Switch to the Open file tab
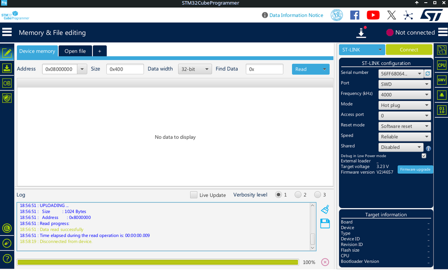This screenshot has width=448, height=270. point(75,51)
